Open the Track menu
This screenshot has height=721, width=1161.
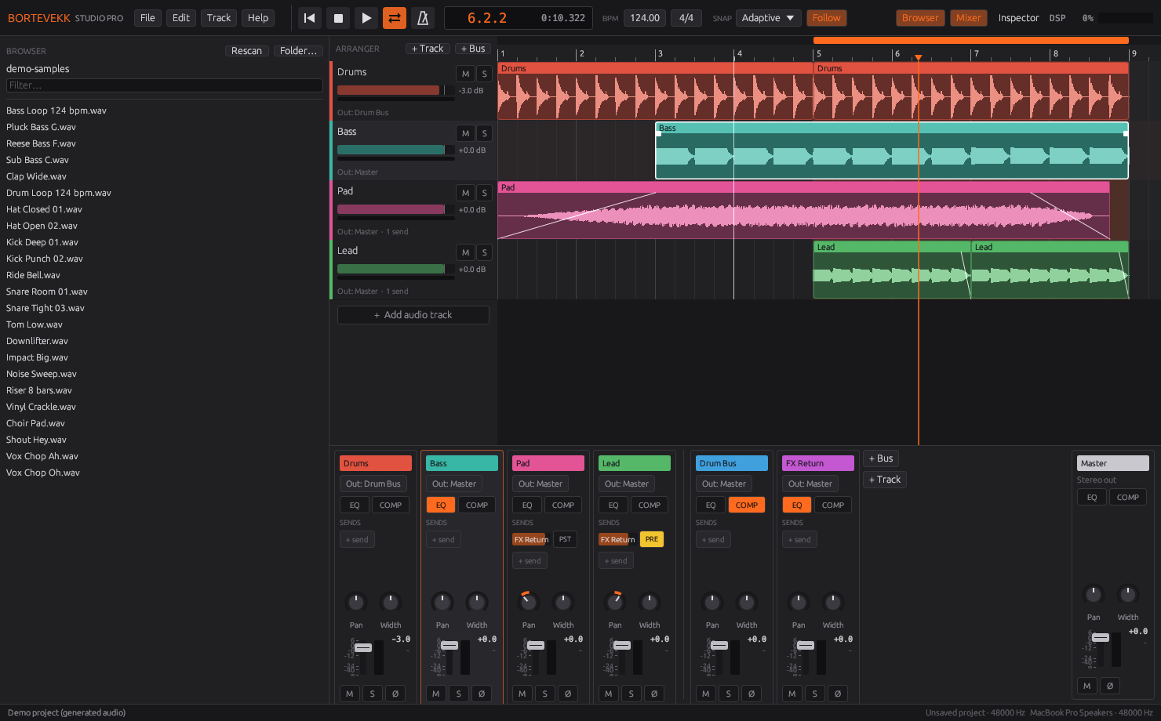(x=219, y=18)
